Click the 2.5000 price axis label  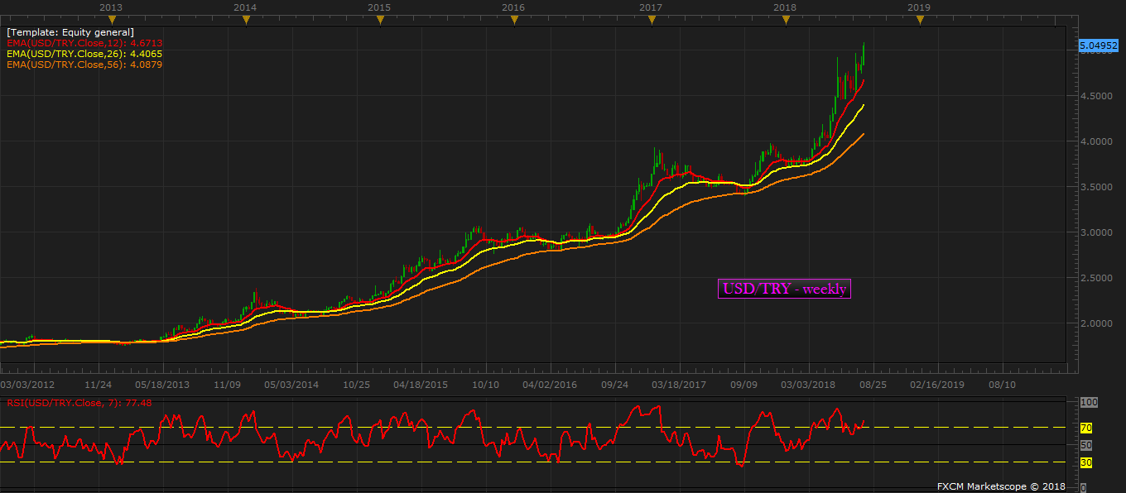coord(1095,278)
